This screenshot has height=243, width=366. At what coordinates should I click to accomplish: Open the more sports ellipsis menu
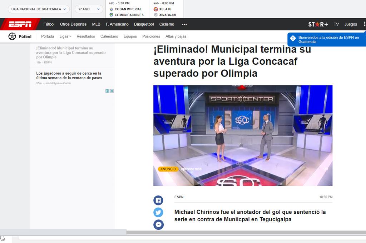click(184, 24)
